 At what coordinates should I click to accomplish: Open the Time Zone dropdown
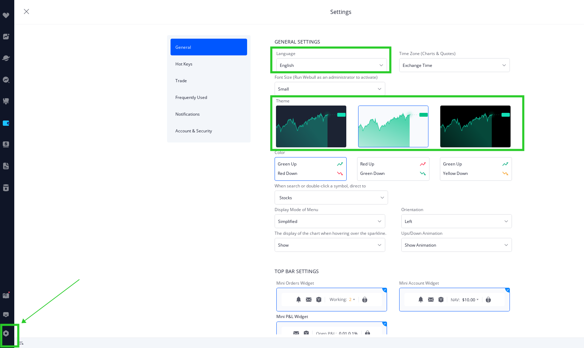(454, 65)
